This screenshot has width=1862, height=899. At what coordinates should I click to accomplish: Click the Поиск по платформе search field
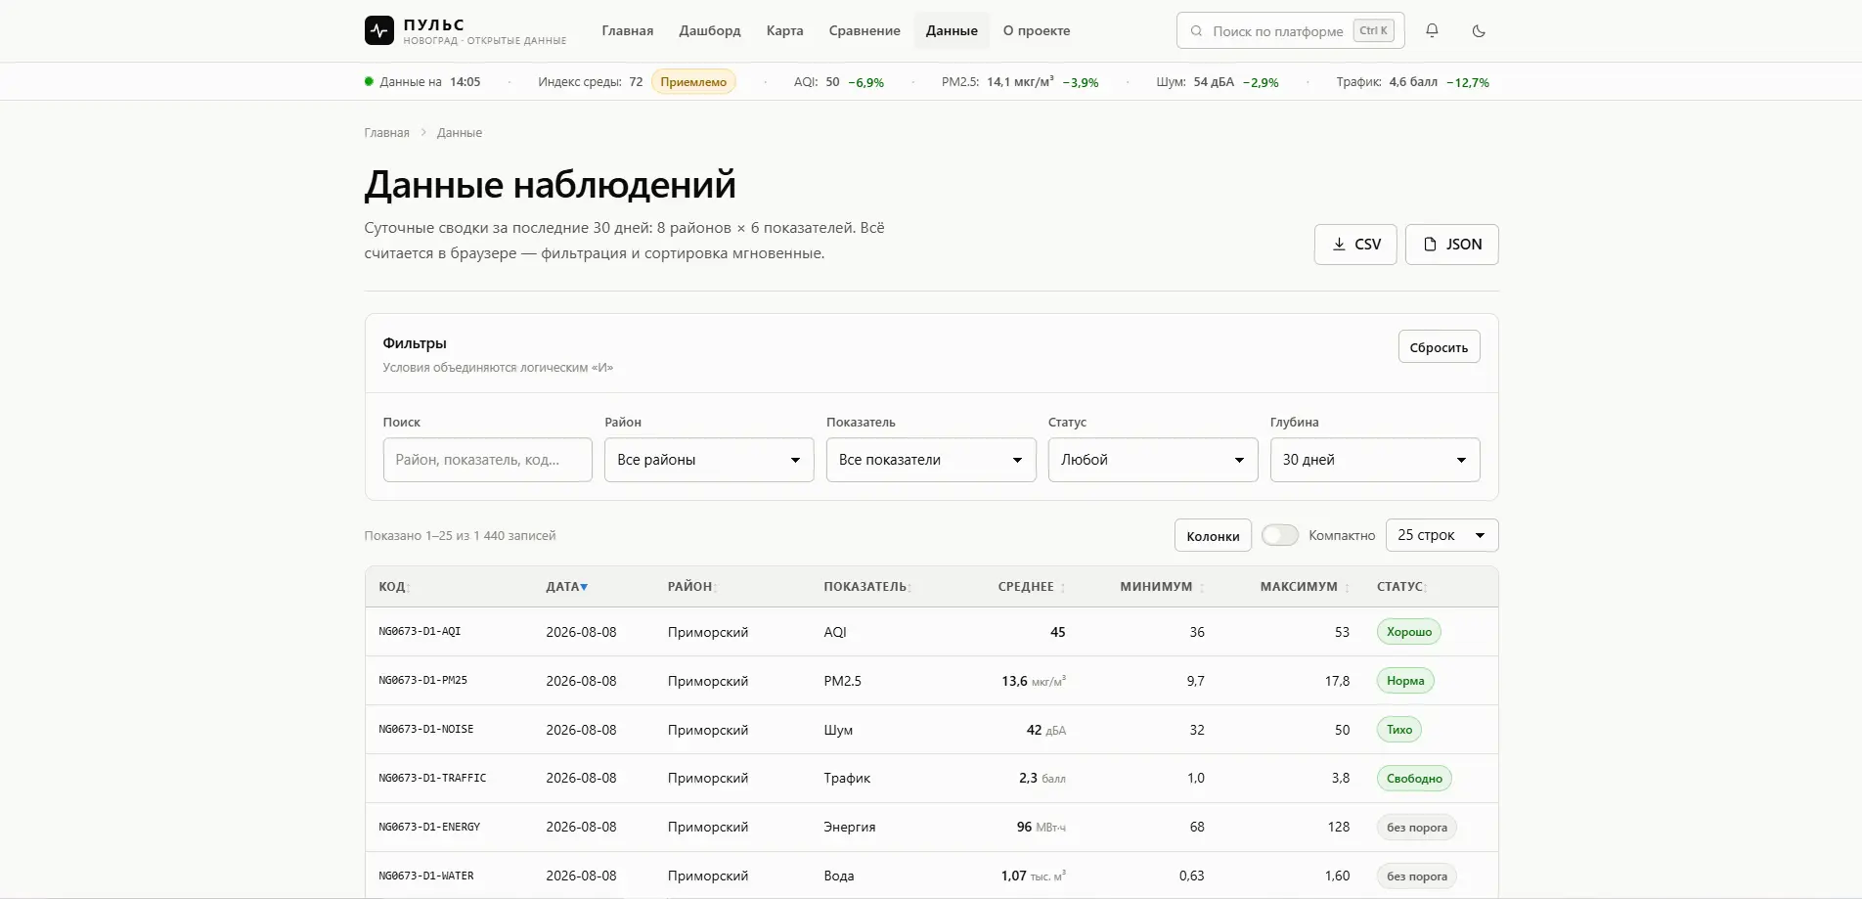pyautogui.click(x=1290, y=30)
